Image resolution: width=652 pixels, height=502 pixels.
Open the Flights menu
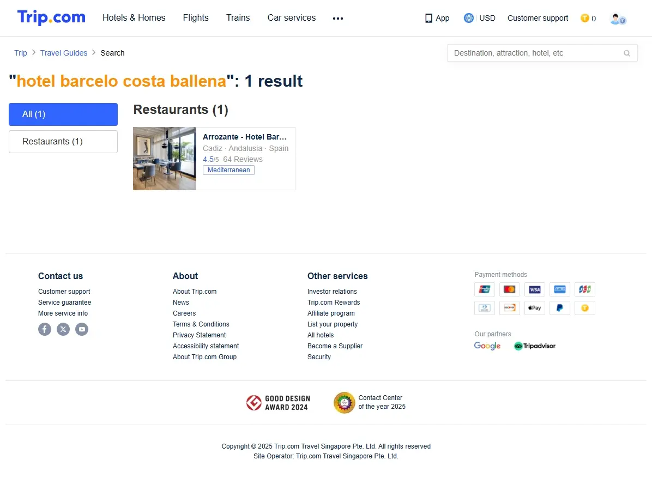click(x=196, y=18)
